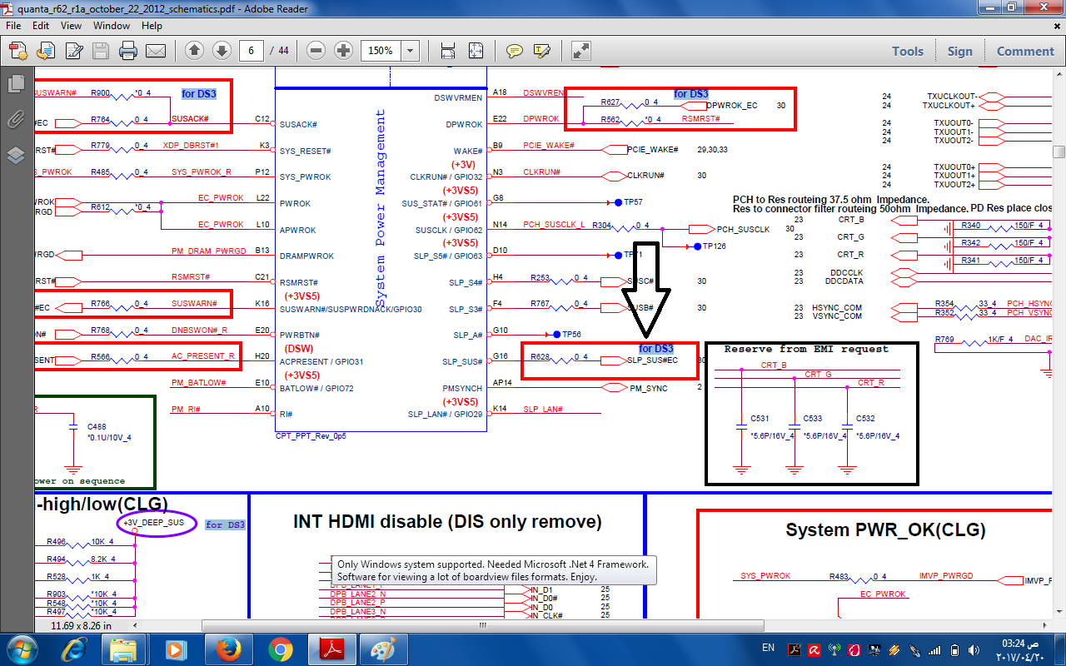Click the page size text "11.69 x 8.26 in"

pos(81,625)
